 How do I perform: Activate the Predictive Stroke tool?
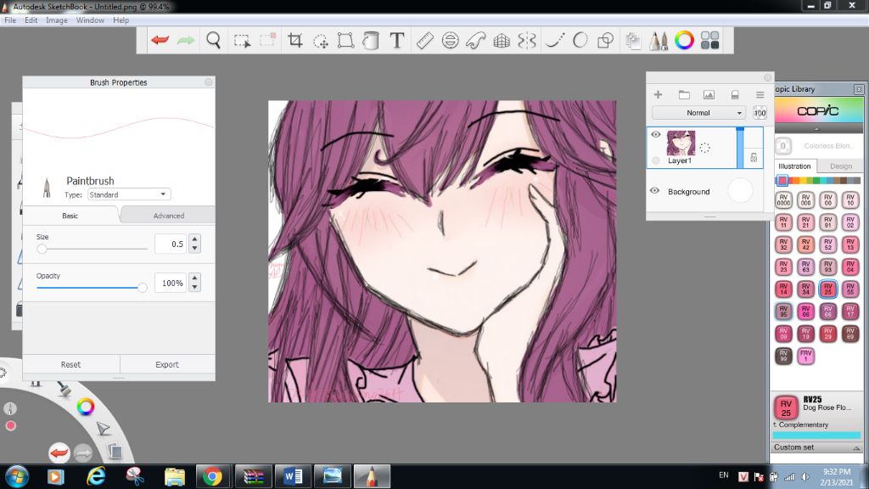click(580, 40)
